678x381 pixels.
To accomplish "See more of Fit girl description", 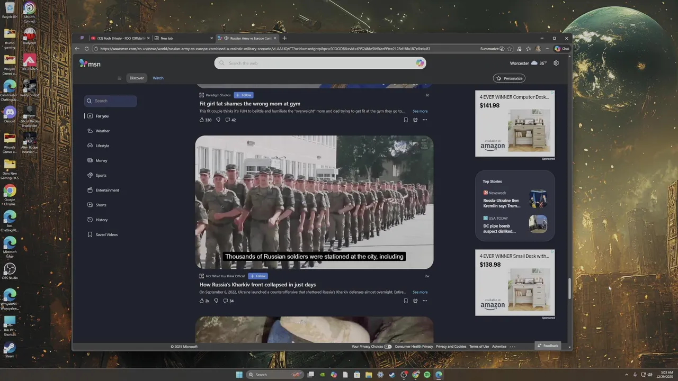I will click(x=420, y=111).
